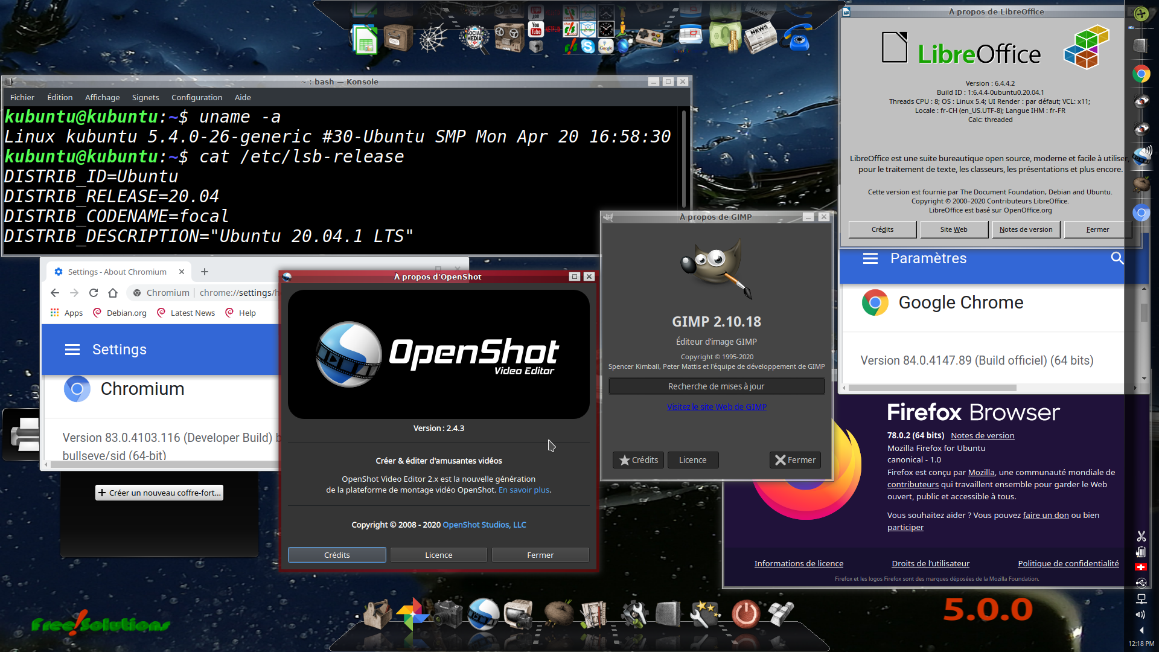Open the NEWS newspaper icon in top dock
1159x652 pixels.
(759, 37)
